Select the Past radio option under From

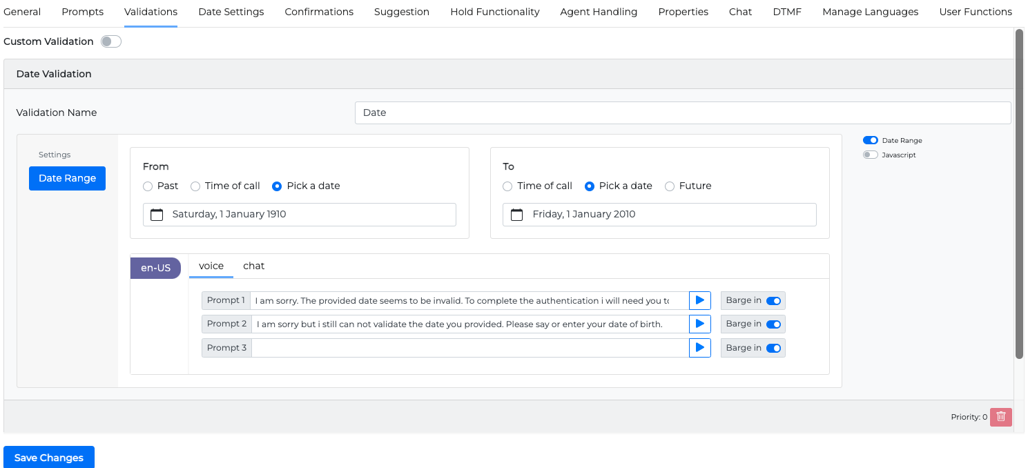[148, 186]
